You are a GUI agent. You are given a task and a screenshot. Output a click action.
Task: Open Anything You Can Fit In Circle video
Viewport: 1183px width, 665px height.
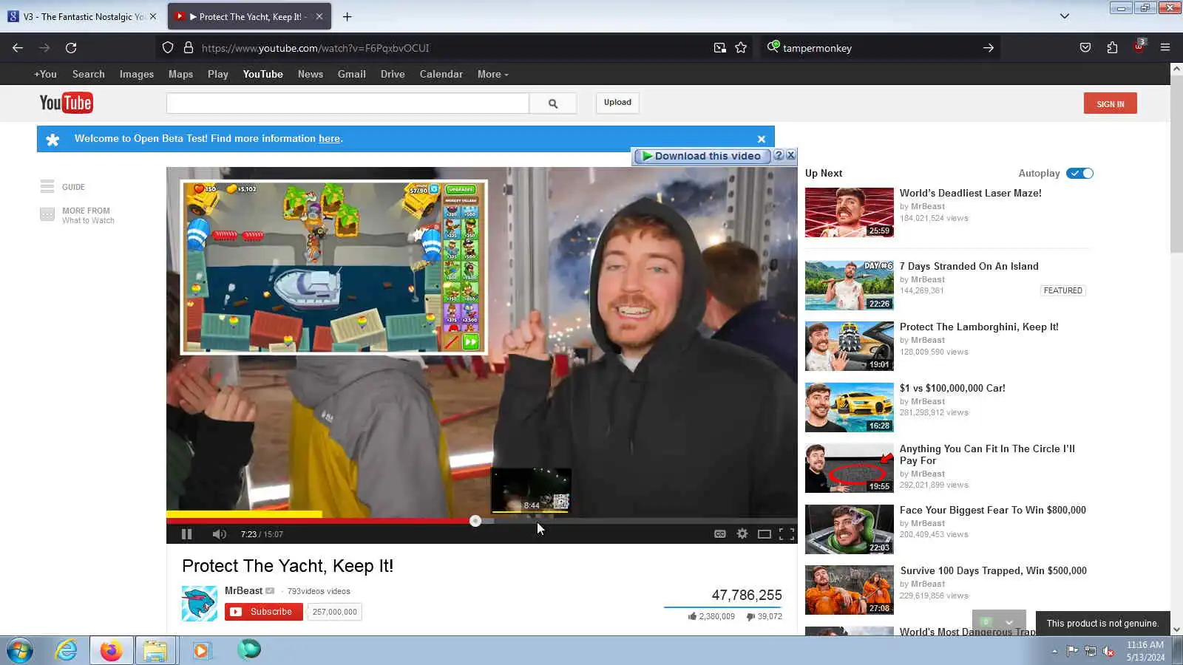tap(987, 454)
